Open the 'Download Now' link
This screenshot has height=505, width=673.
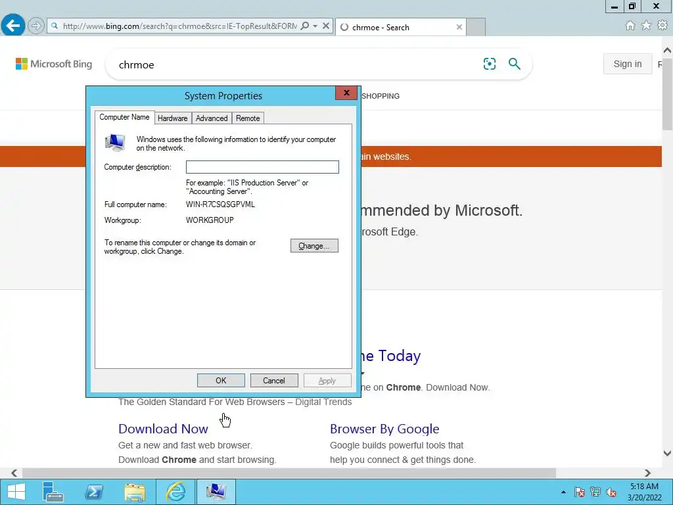point(163,429)
